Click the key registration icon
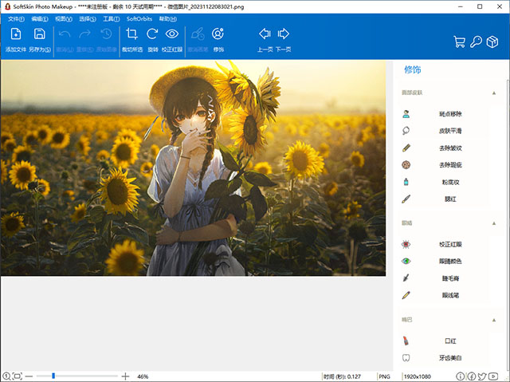The image size is (510, 382). tap(476, 41)
